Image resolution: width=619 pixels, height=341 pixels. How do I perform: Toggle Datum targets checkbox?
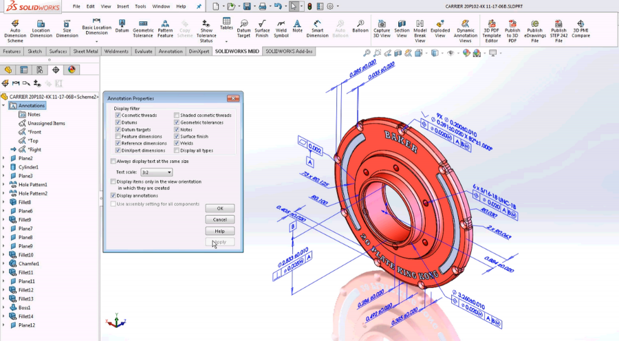(x=118, y=129)
